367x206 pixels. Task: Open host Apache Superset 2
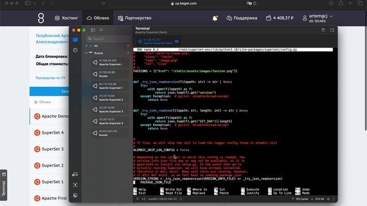pos(110,98)
